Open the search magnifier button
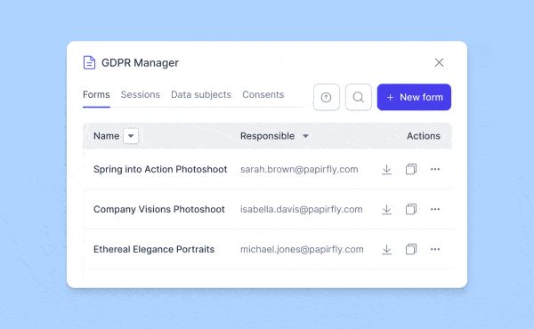This screenshot has width=534, height=329. [359, 97]
